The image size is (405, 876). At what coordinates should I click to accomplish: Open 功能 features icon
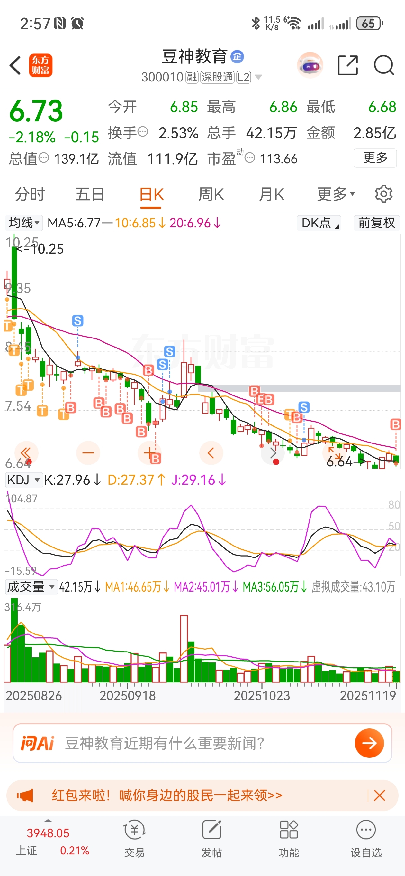coord(289,838)
